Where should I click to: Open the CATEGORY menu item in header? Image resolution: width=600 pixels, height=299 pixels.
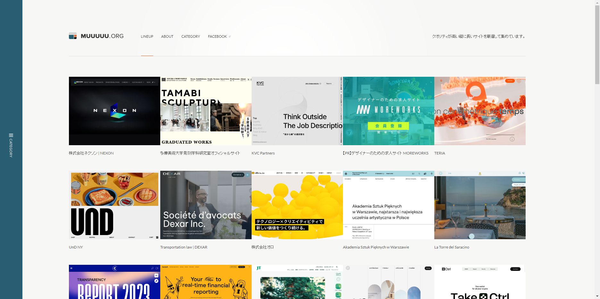pyautogui.click(x=191, y=36)
